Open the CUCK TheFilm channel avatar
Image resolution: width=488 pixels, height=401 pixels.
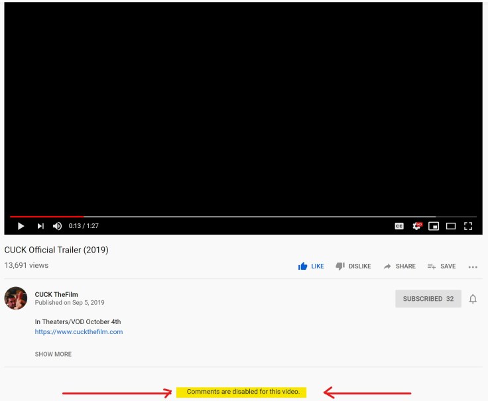(16, 298)
